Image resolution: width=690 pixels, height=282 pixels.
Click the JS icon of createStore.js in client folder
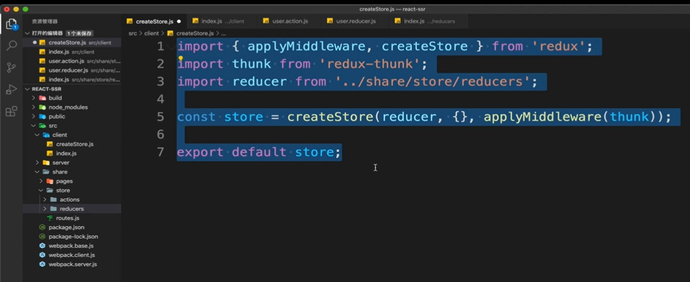50,144
